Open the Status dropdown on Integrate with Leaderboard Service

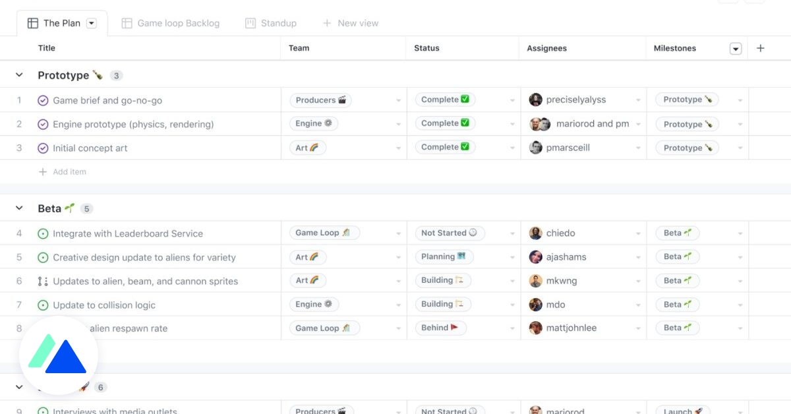tap(513, 233)
